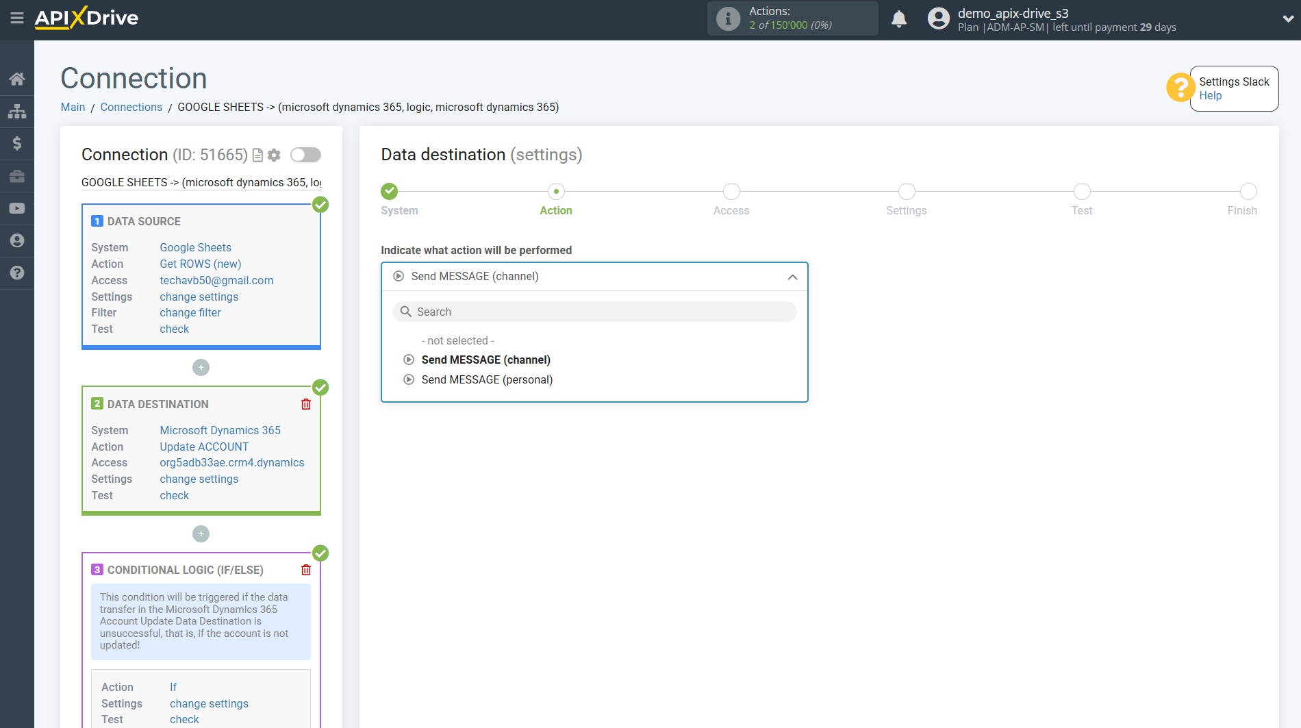Open the connections sitemap sidebar icon
Viewport: 1301px width, 728px height.
click(17, 111)
